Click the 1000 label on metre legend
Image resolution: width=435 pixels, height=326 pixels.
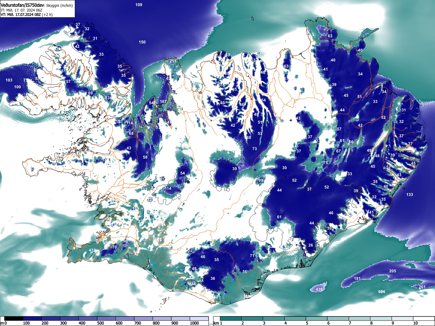(x=194, y=323)
